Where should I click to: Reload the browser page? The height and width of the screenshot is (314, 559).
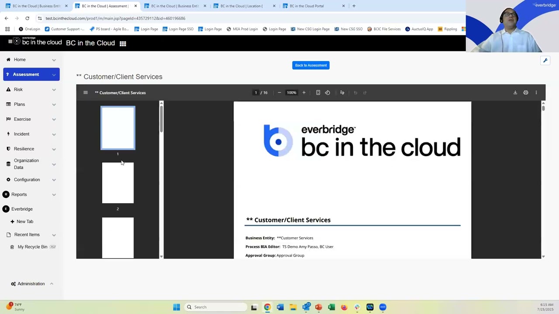27,18
